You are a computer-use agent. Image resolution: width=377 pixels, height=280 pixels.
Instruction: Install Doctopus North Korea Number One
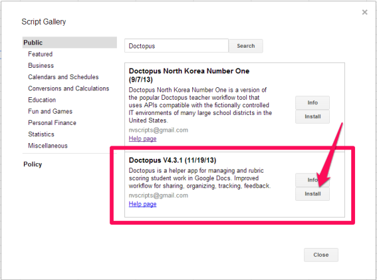click(312, 117)
